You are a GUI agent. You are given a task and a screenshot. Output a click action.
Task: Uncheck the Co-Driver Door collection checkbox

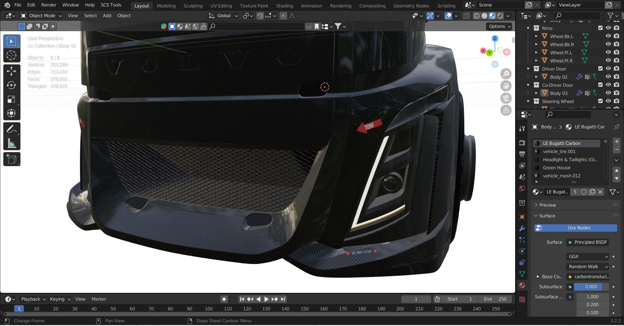[600, 85]
